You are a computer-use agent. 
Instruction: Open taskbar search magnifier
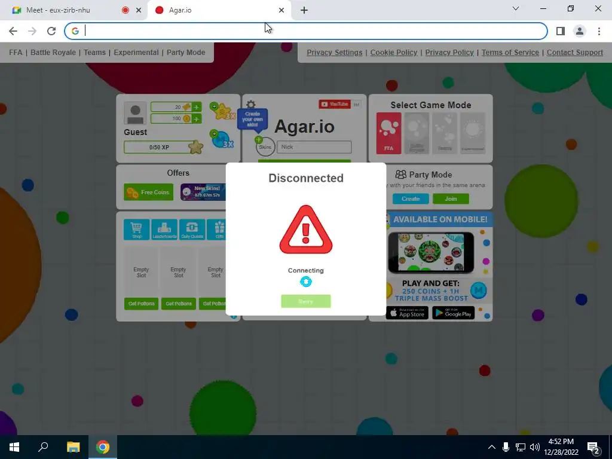[43, 447]
